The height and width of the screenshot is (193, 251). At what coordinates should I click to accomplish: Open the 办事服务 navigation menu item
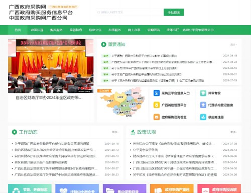coord(114,30)
